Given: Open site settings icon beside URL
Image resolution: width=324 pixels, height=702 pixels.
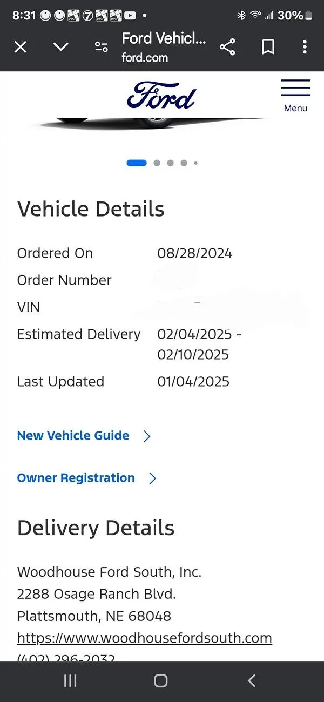Looking at the screenshot, I should tap(101, 47).
